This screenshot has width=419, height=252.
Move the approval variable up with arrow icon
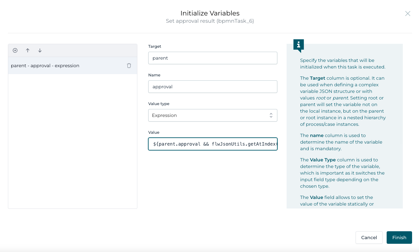point(27,50)
